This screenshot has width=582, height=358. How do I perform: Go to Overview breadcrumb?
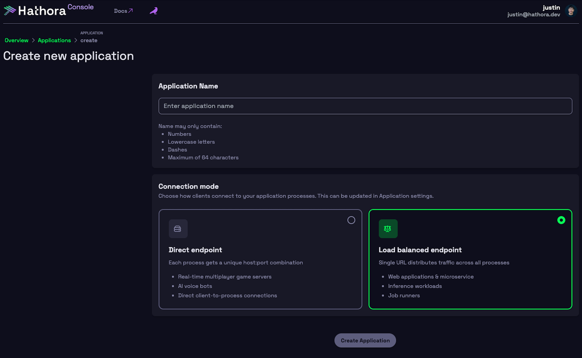click(x=17, y=40)
